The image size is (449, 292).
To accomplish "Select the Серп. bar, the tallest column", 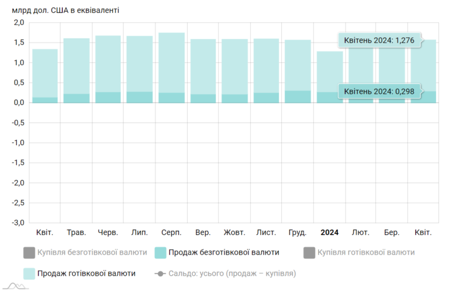I will [x=171, y=68].
